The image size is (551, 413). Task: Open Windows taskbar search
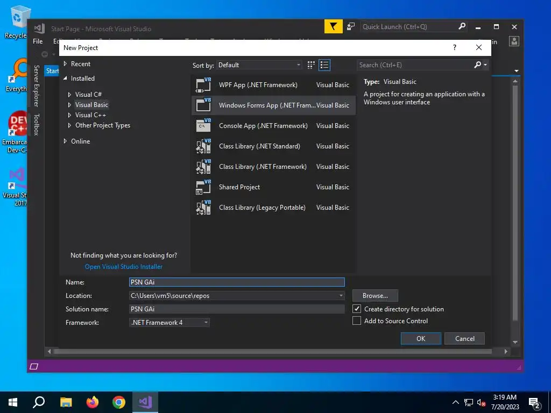tap(39, 402)
